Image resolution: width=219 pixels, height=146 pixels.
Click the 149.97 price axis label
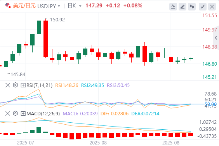point(210,30)
